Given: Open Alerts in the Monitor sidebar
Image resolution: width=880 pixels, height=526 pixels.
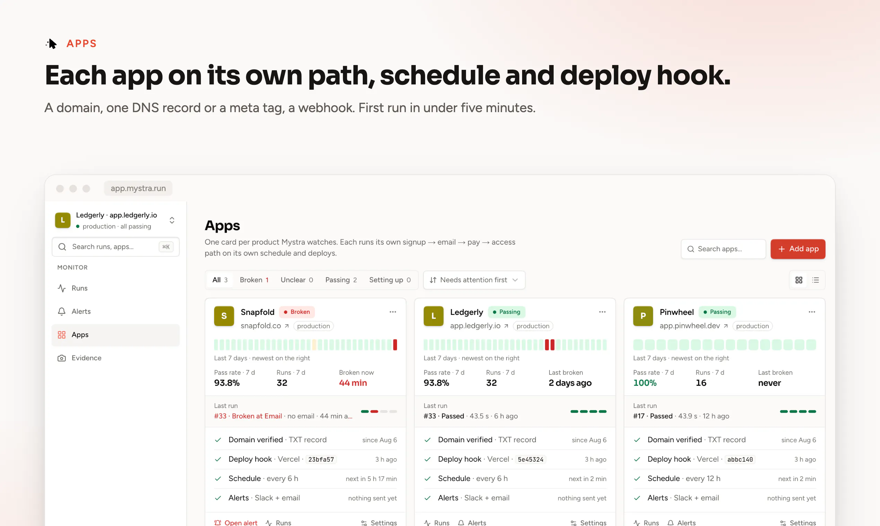Looking at the screenshot, I should pyautogui.click(x=115, y=311).
